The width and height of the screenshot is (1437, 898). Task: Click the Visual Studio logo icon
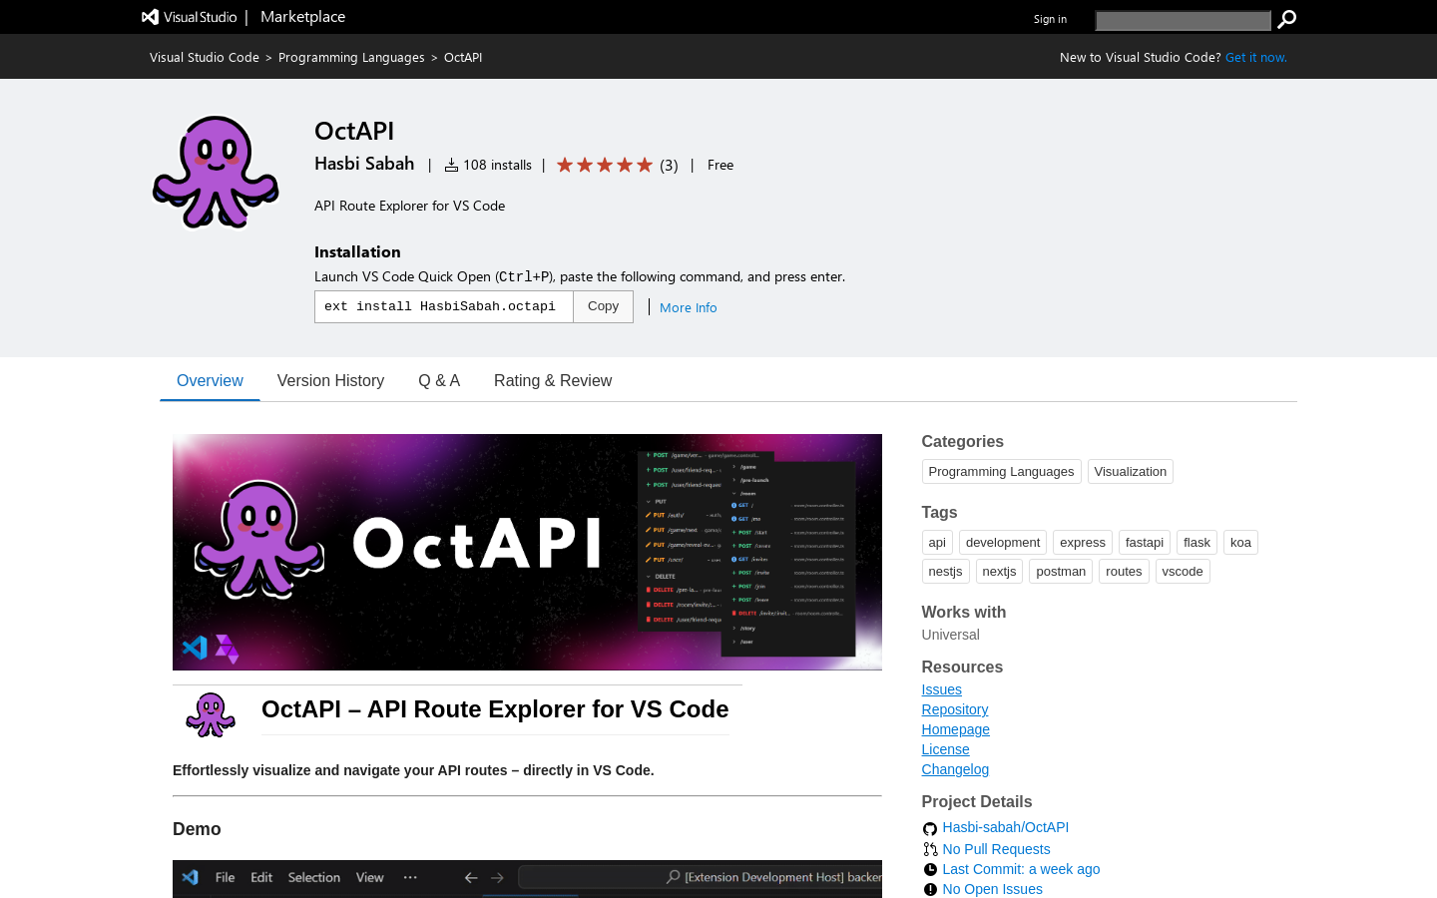tap(150, 17)
